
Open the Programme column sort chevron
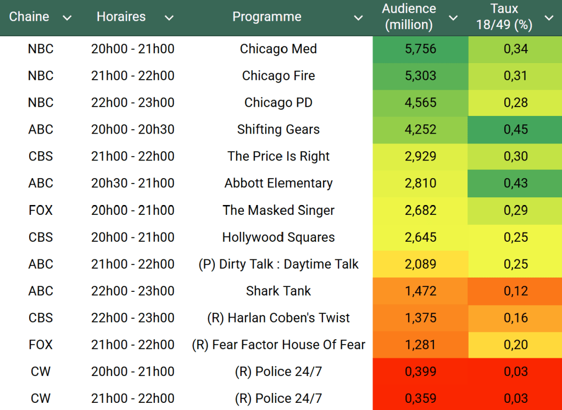(358, 18)
